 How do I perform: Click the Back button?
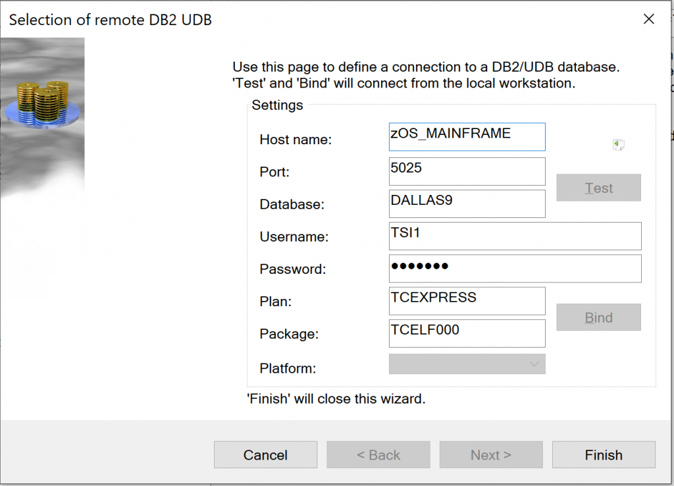point(378,454)
